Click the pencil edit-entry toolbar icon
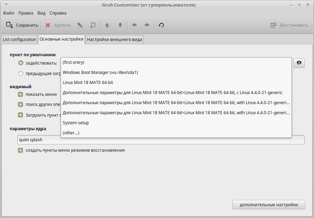314x218 pixels. pos(80,25)
